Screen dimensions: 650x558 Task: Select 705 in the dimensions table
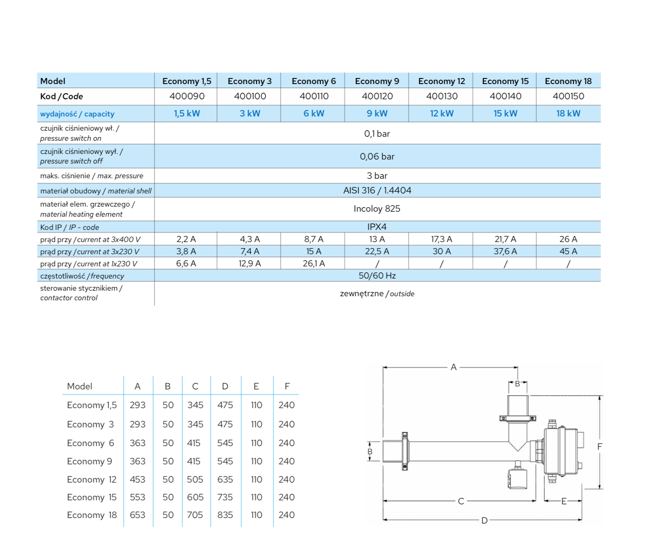click(x=195, y=515)
